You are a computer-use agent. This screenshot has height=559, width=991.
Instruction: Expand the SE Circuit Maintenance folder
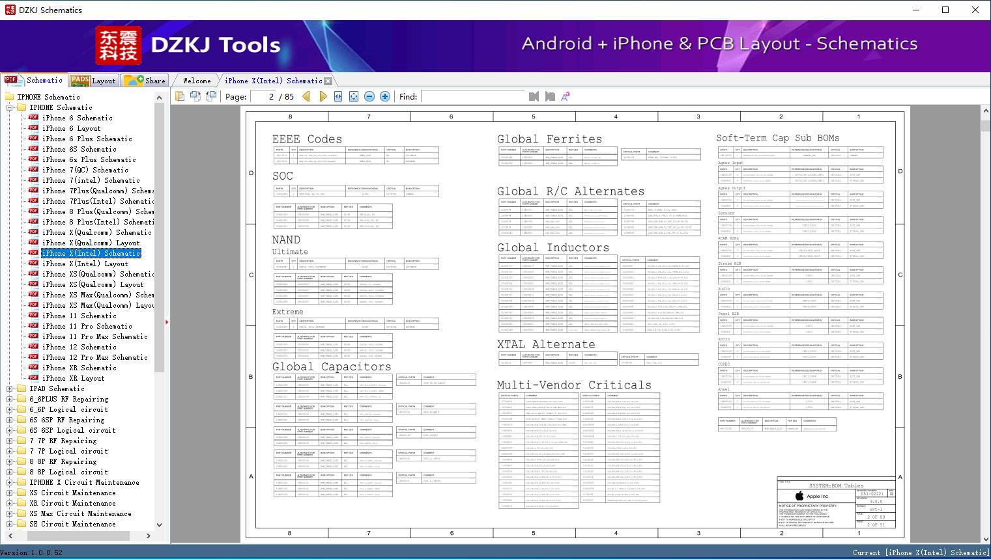pos(10,524)
